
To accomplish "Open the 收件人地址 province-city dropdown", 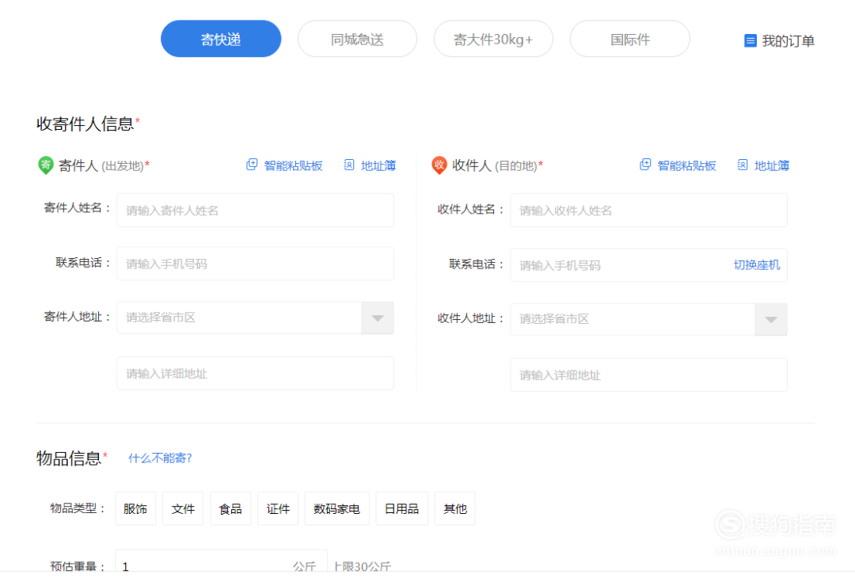I will tap(649, 320).
